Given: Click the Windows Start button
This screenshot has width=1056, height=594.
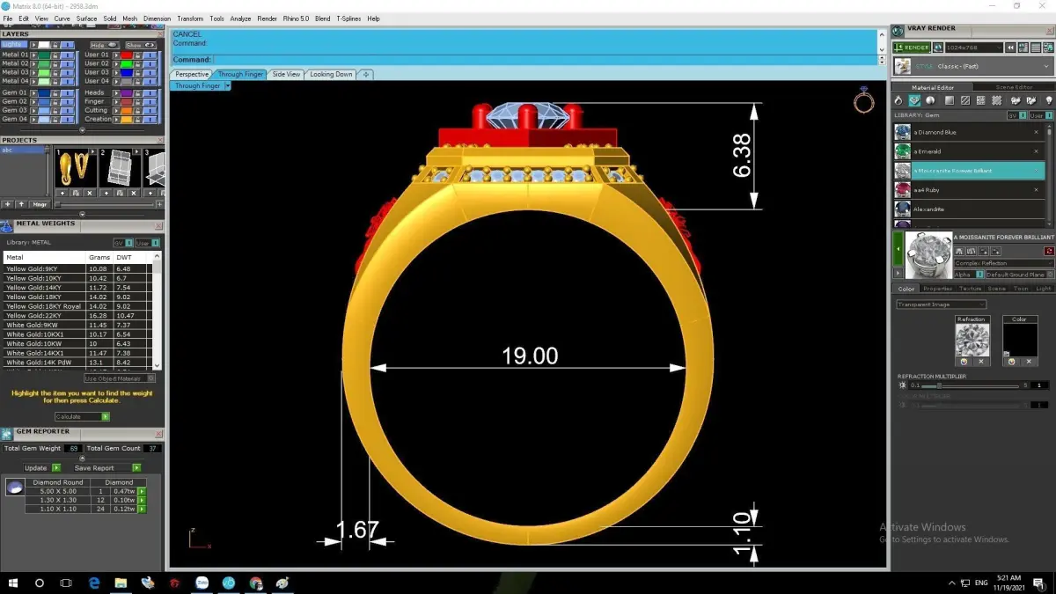Looking at the screenshot, I should click(13, 583).
